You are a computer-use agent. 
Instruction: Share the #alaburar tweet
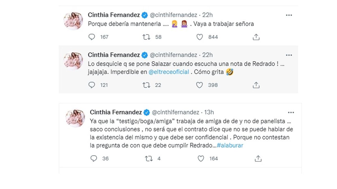click(x=258, y=159)
